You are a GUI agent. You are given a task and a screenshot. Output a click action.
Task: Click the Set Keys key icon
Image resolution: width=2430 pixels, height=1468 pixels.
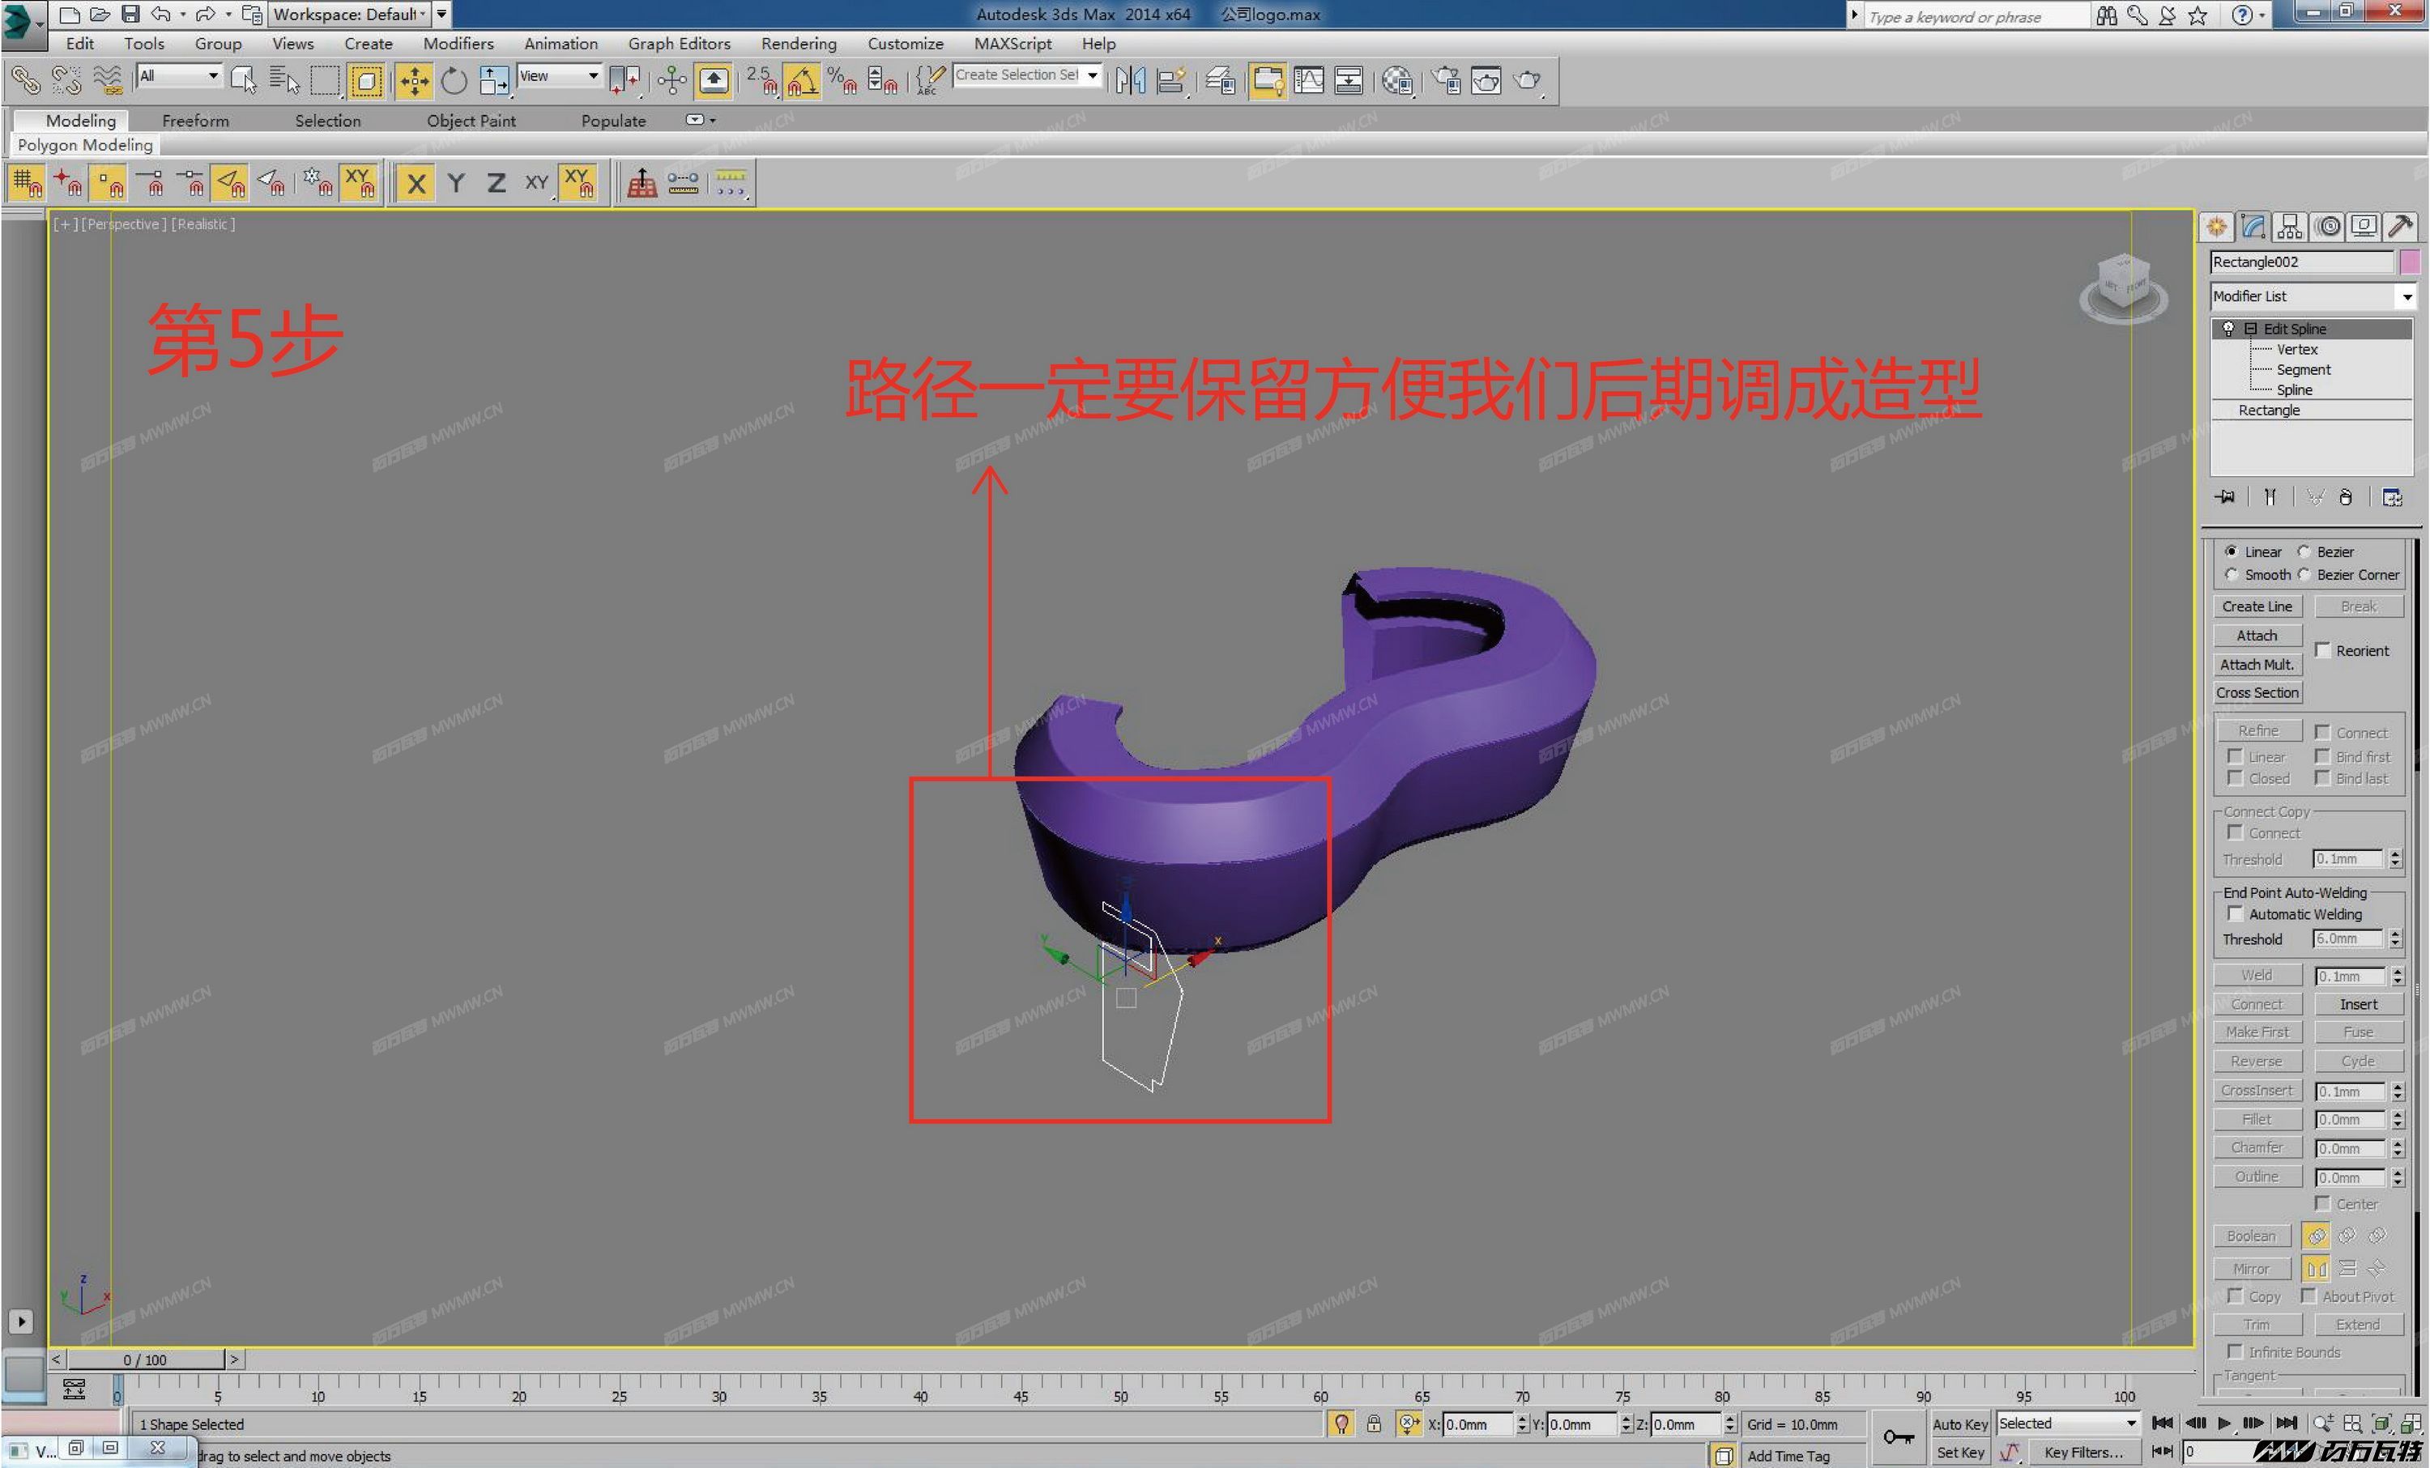coord(1899,1436)
